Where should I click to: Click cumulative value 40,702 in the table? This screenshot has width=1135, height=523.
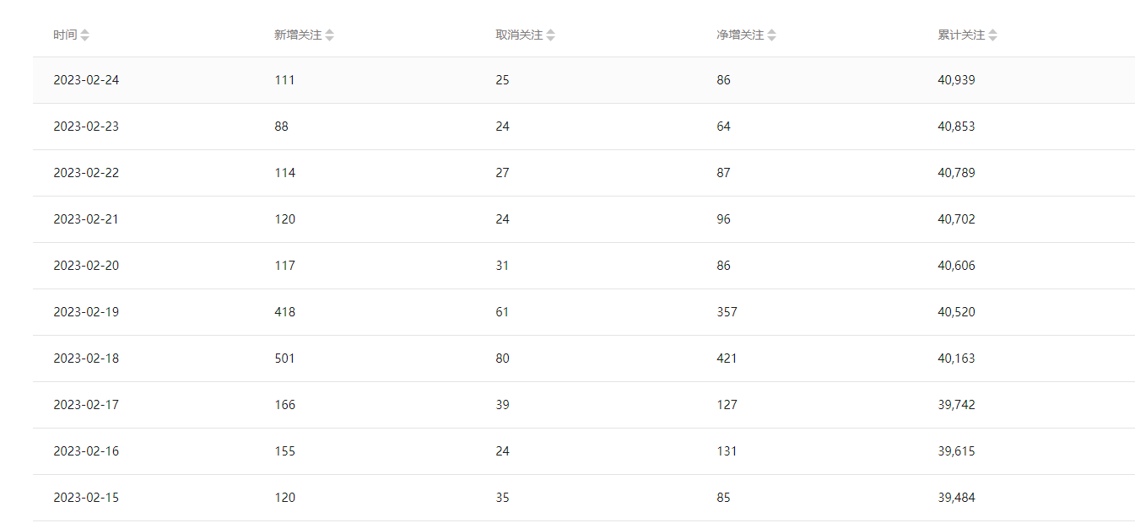956,219
